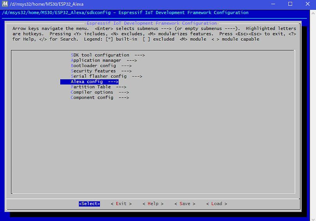The height and width of the screenshot is (221, 316).
Task: Open Serial flasher config submenu
Action: point(106,76)
